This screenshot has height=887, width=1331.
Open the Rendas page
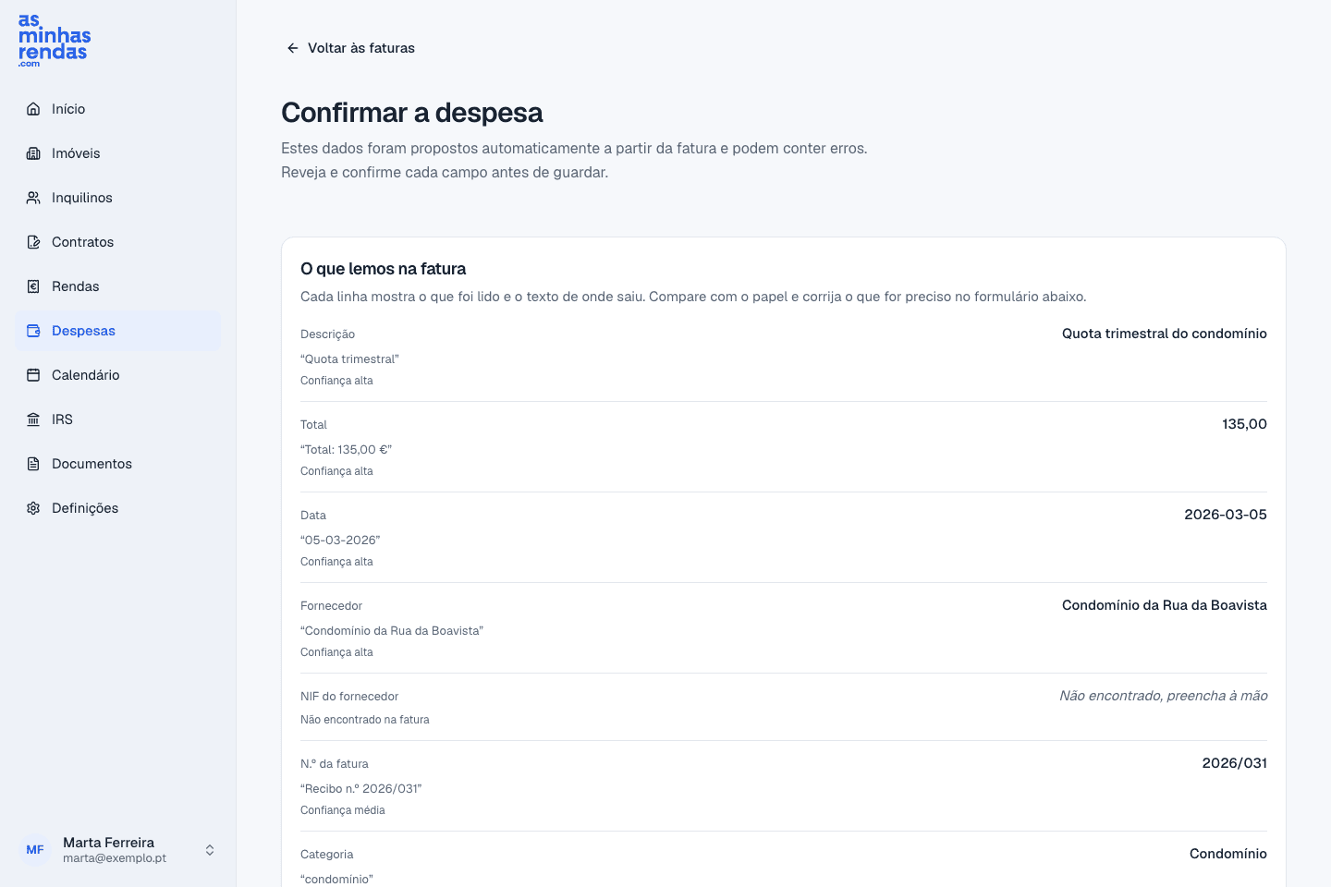click(117, 286)
